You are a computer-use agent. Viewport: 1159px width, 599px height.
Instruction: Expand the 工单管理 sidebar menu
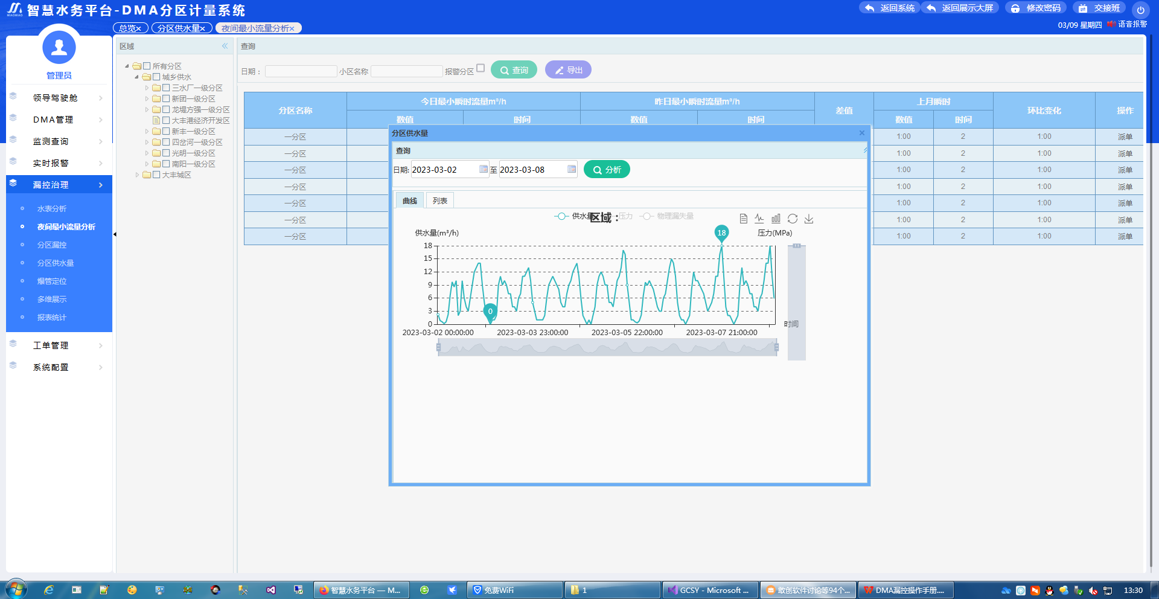(59, 345)
